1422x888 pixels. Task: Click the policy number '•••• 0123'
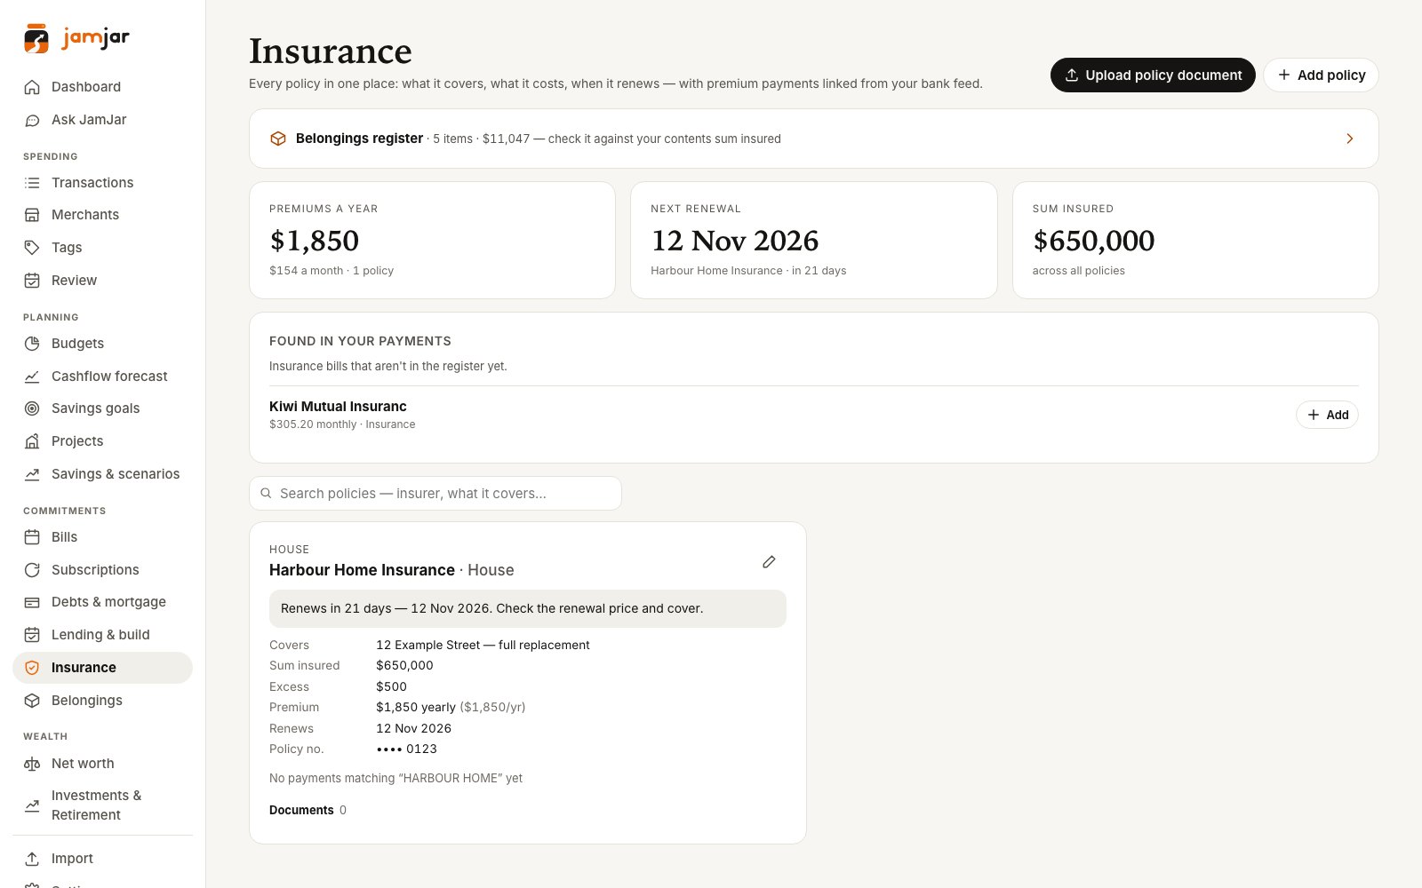[x=406, y=749]
